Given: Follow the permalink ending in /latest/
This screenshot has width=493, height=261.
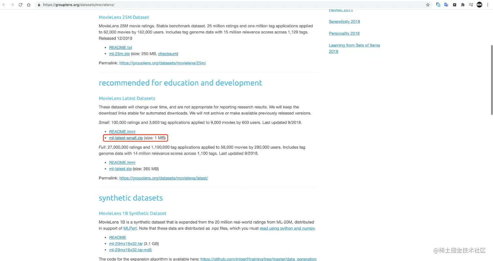Looking at the screenshot, I should coord(164,178).
